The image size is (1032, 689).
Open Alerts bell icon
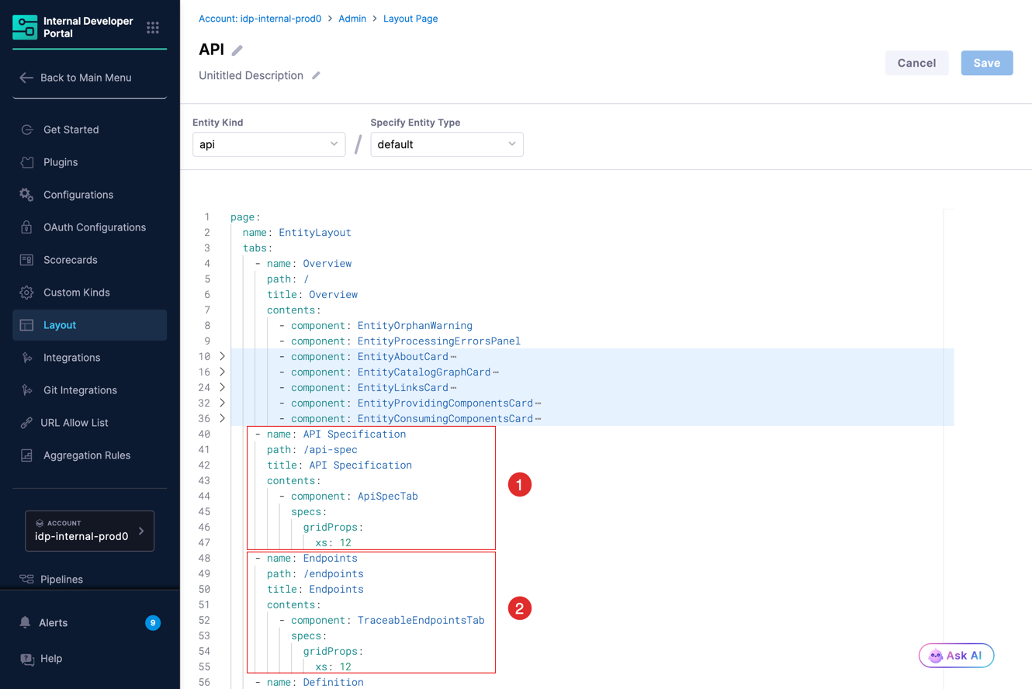point(26,622)
